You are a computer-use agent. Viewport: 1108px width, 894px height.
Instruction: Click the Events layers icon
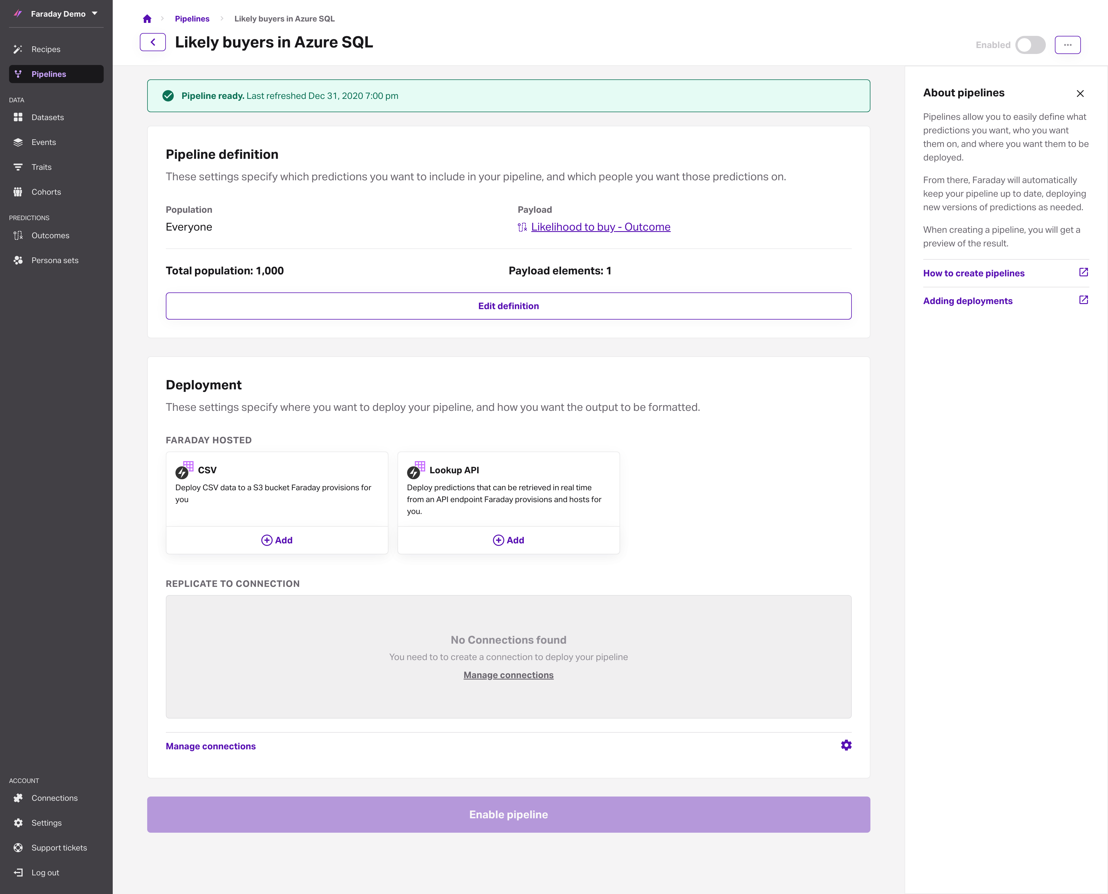pyautogui.click(x=18, y=142)
